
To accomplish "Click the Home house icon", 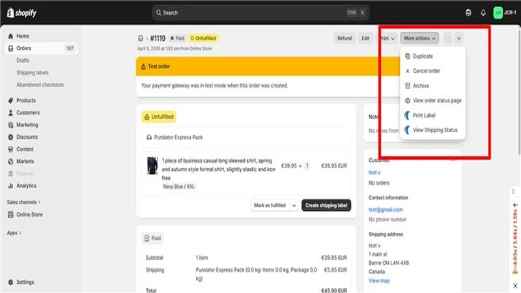I will click(10, 36).
